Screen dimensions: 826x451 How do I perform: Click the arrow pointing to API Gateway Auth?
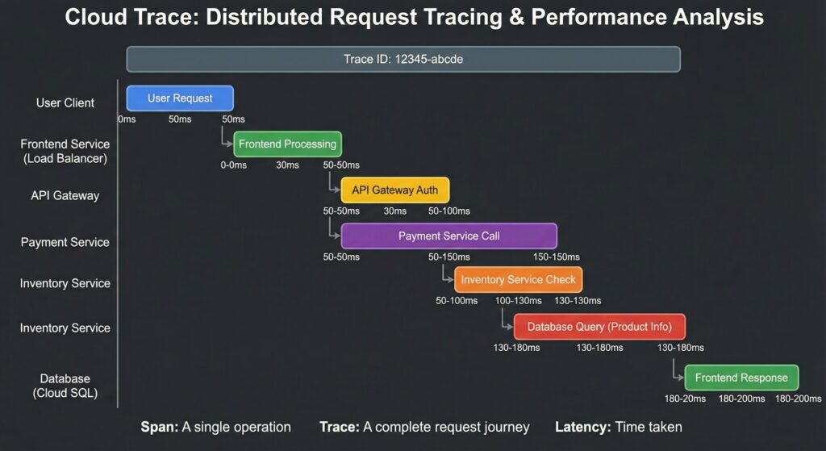pos(333,187)
